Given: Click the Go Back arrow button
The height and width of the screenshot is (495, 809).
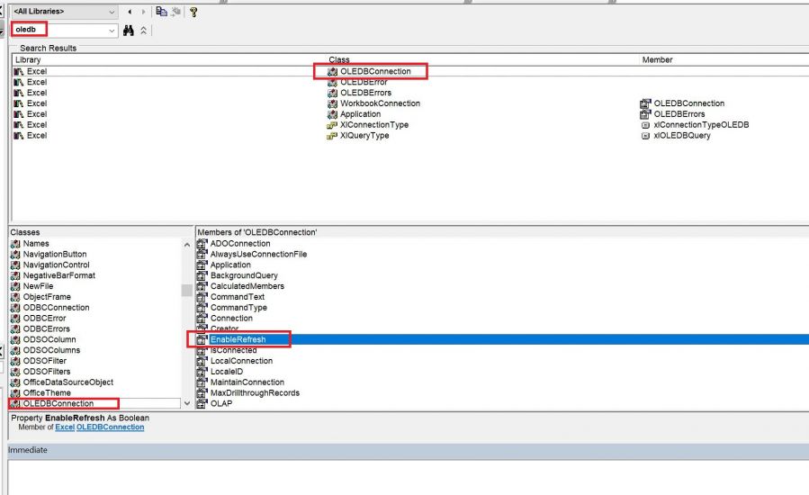Looking at the screenshot, I should pyautogui.click(x=130, y=12).
